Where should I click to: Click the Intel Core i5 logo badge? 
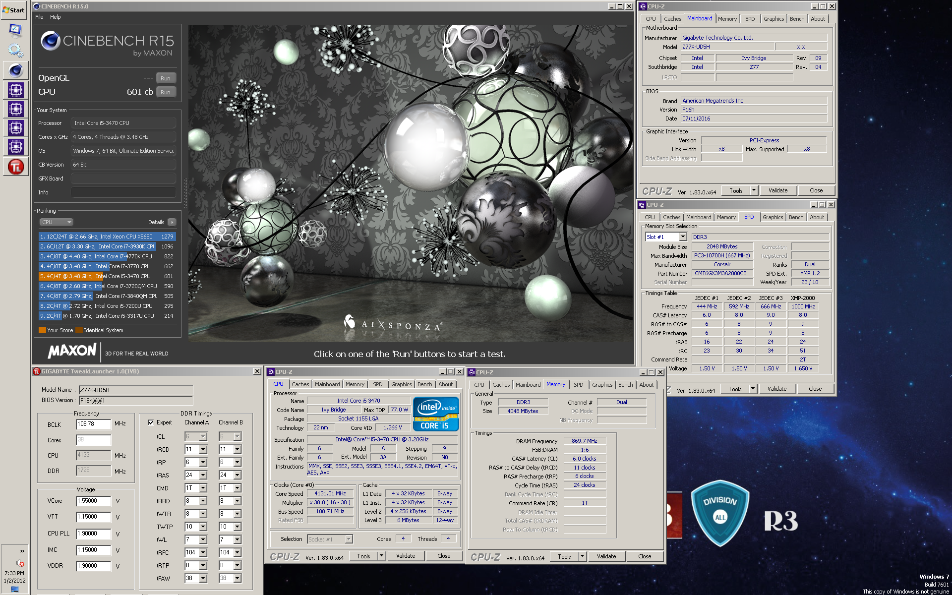coord(435,414)
